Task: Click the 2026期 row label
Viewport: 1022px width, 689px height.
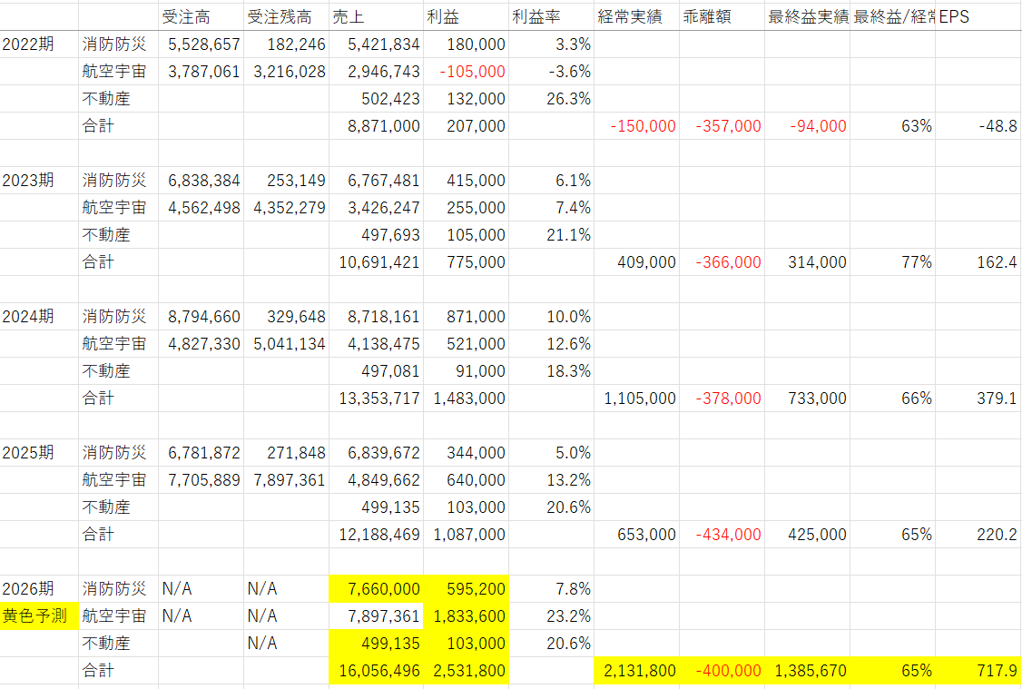Action: click(39, 589)
